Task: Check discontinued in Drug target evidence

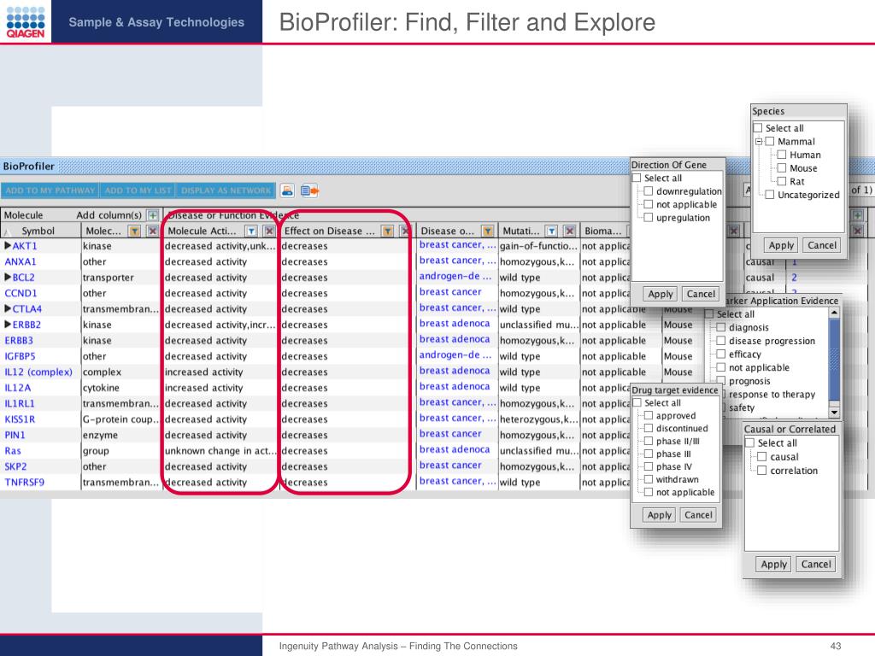Action: [649, 429]
